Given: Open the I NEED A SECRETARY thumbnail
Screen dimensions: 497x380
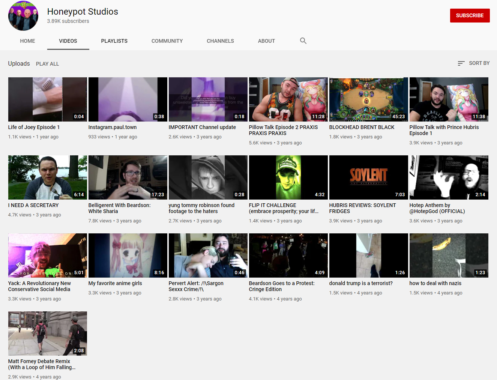Looking at the screenshot, I should 48,177.
